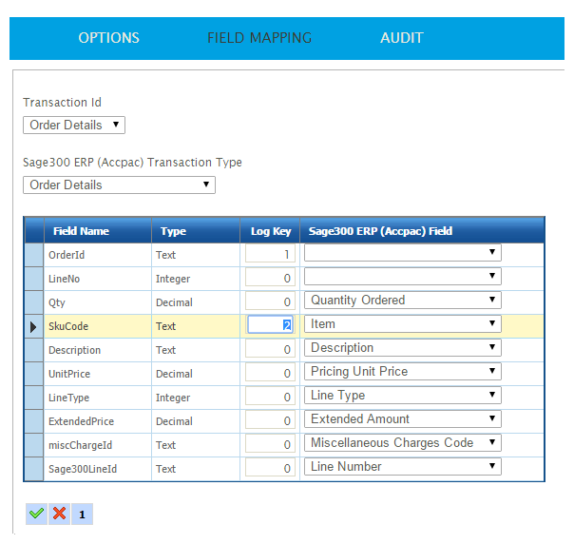Click the Log Key input for OrderId

(x=271, y=254)
